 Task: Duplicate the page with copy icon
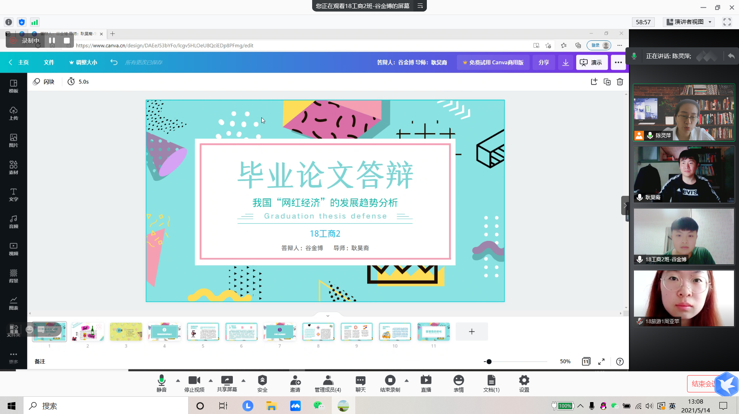point(607,82)
